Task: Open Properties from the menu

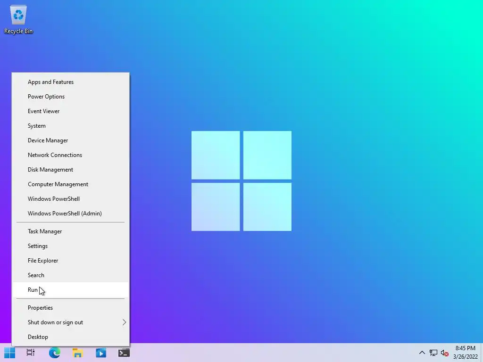Action: [x=71, y=307]
